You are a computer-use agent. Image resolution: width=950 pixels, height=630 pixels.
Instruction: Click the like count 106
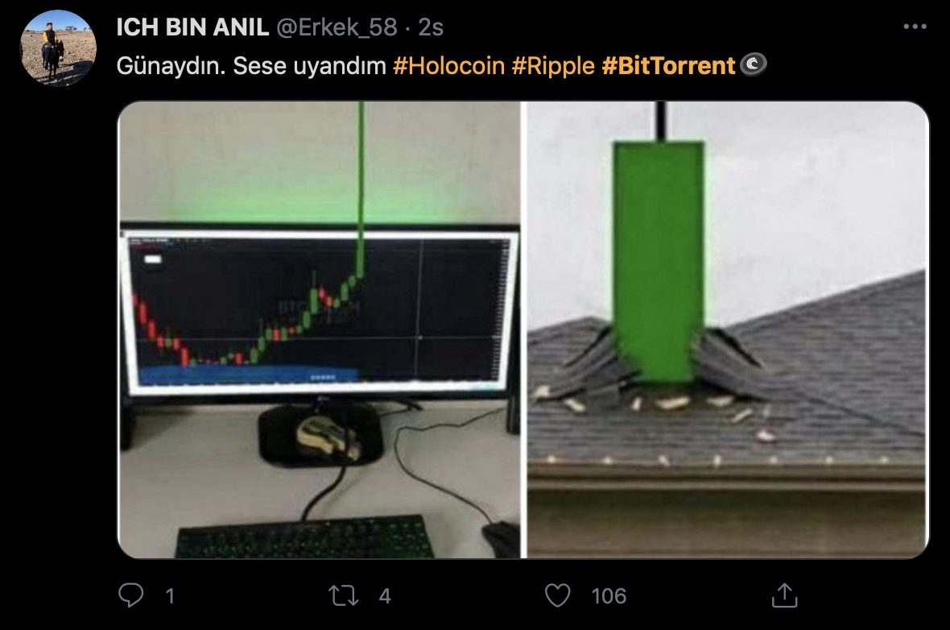[x=609, y=596]
